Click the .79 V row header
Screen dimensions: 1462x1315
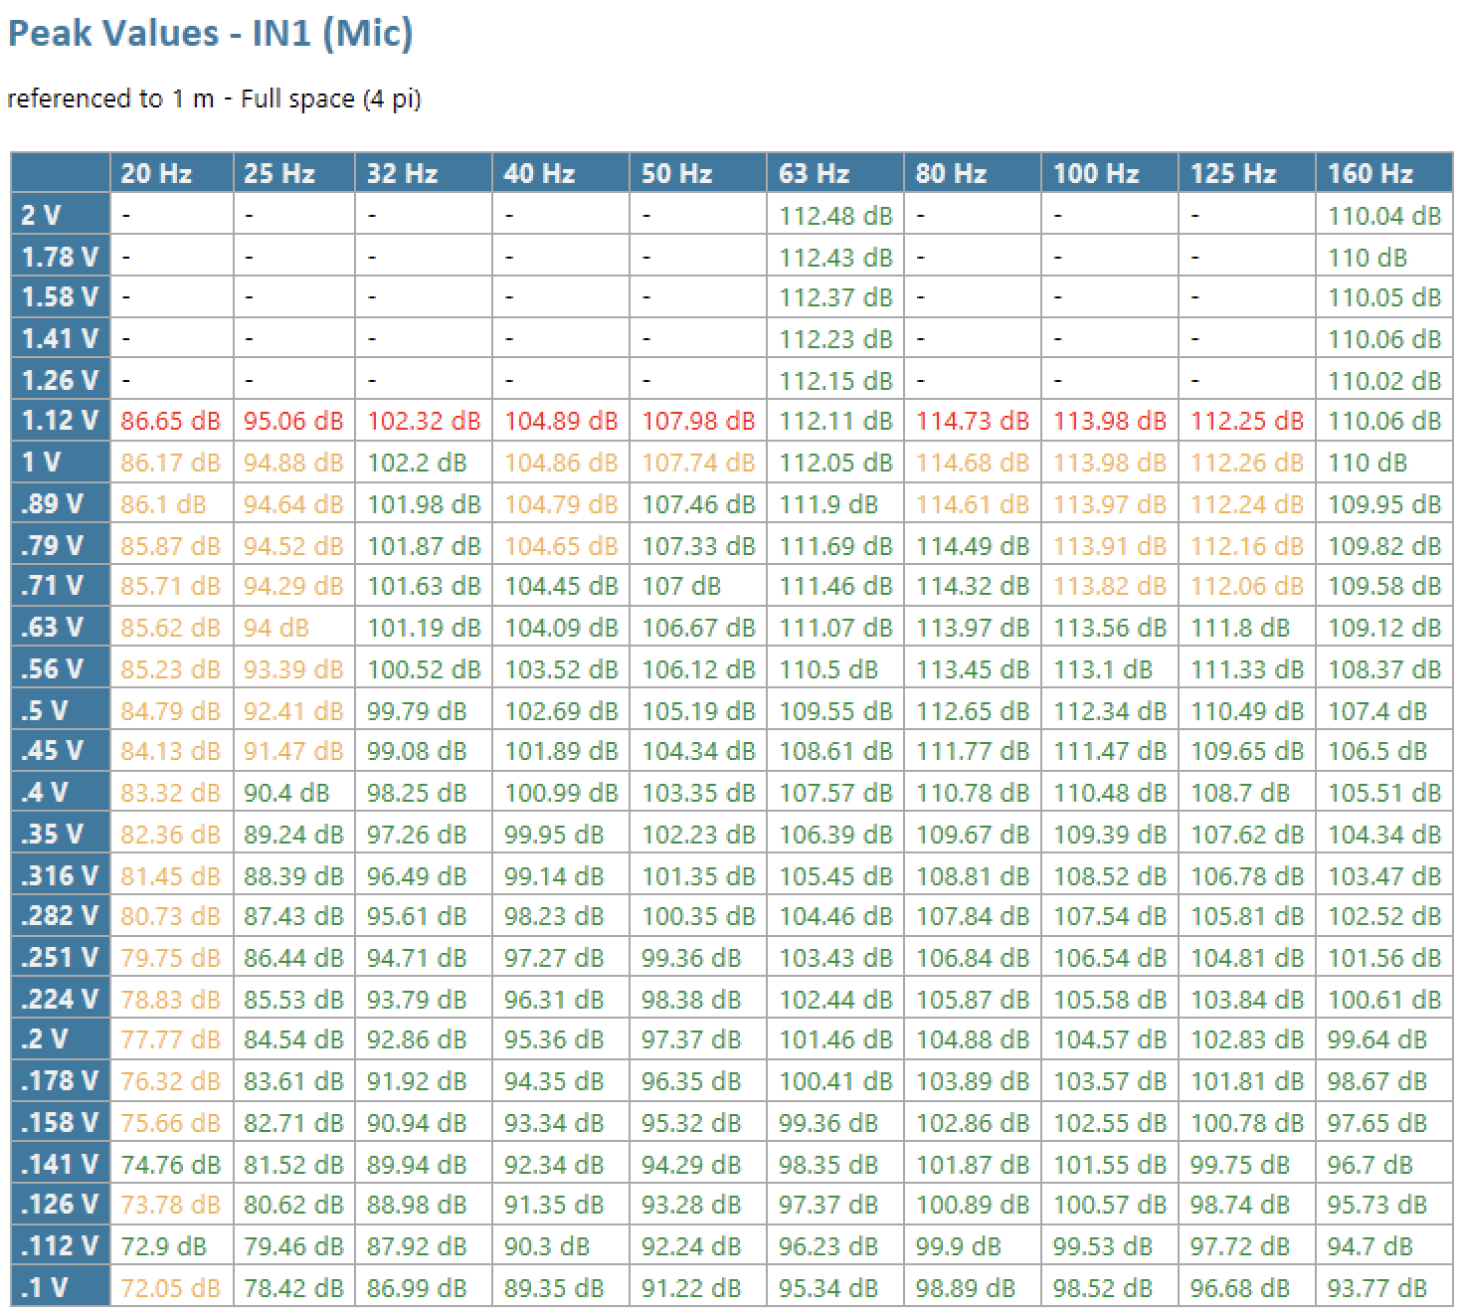[x=61, y=545]
